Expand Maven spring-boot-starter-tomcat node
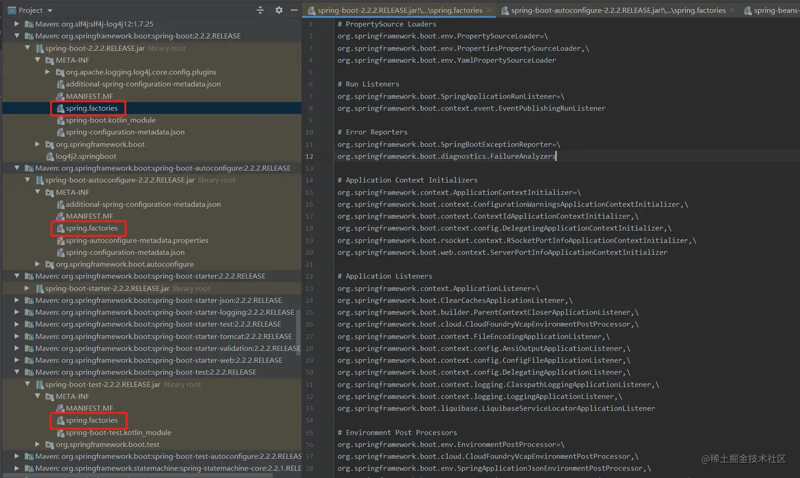800x478 pixels. tap(17, 336)
